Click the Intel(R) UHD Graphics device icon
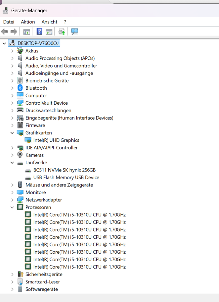Viewport: 219px width, 302px height. (x=28, y=140)
